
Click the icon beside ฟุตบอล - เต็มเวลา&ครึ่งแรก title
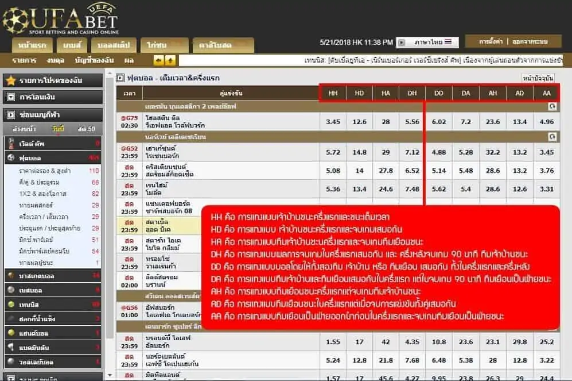point(120,78)
